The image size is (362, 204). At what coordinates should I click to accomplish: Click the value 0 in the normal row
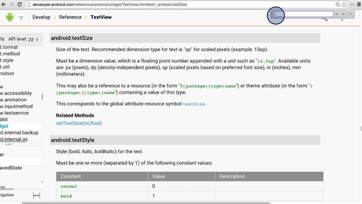click(153, 186)
